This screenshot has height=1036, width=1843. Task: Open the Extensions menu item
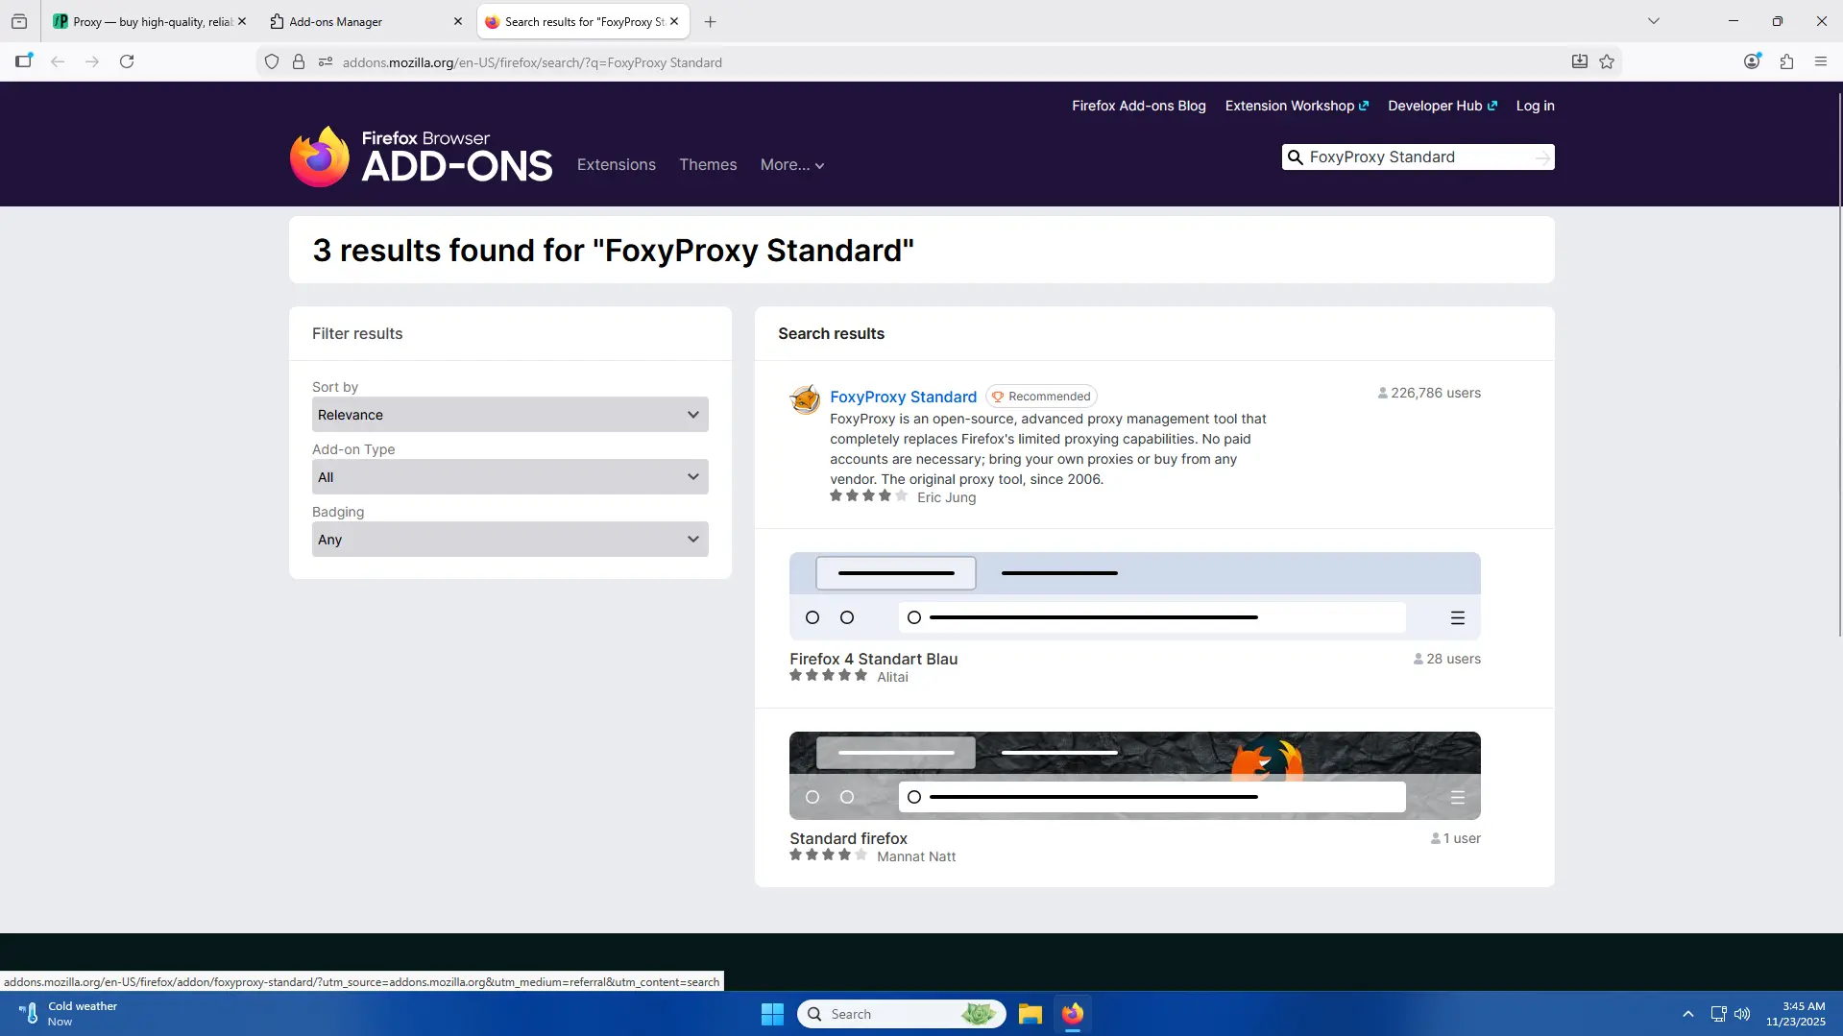click(617, 164)
